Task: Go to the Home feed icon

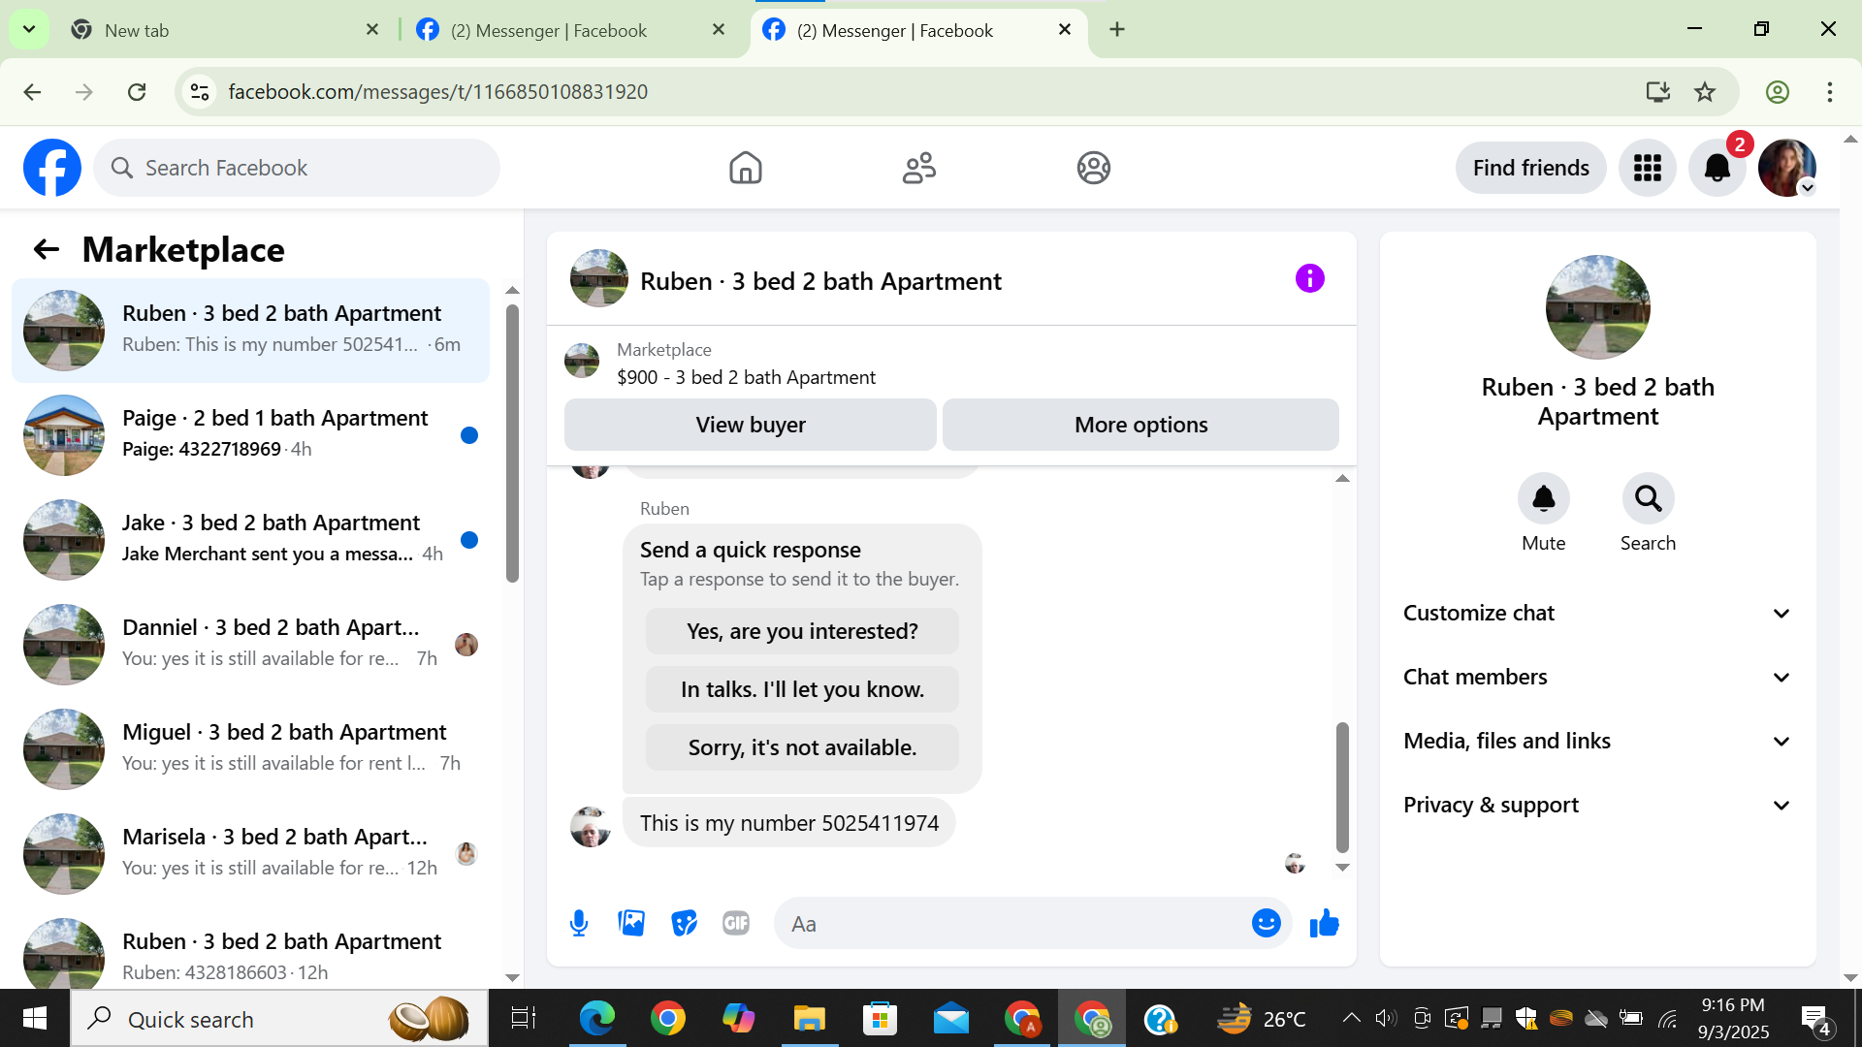Action: (745, 168)
